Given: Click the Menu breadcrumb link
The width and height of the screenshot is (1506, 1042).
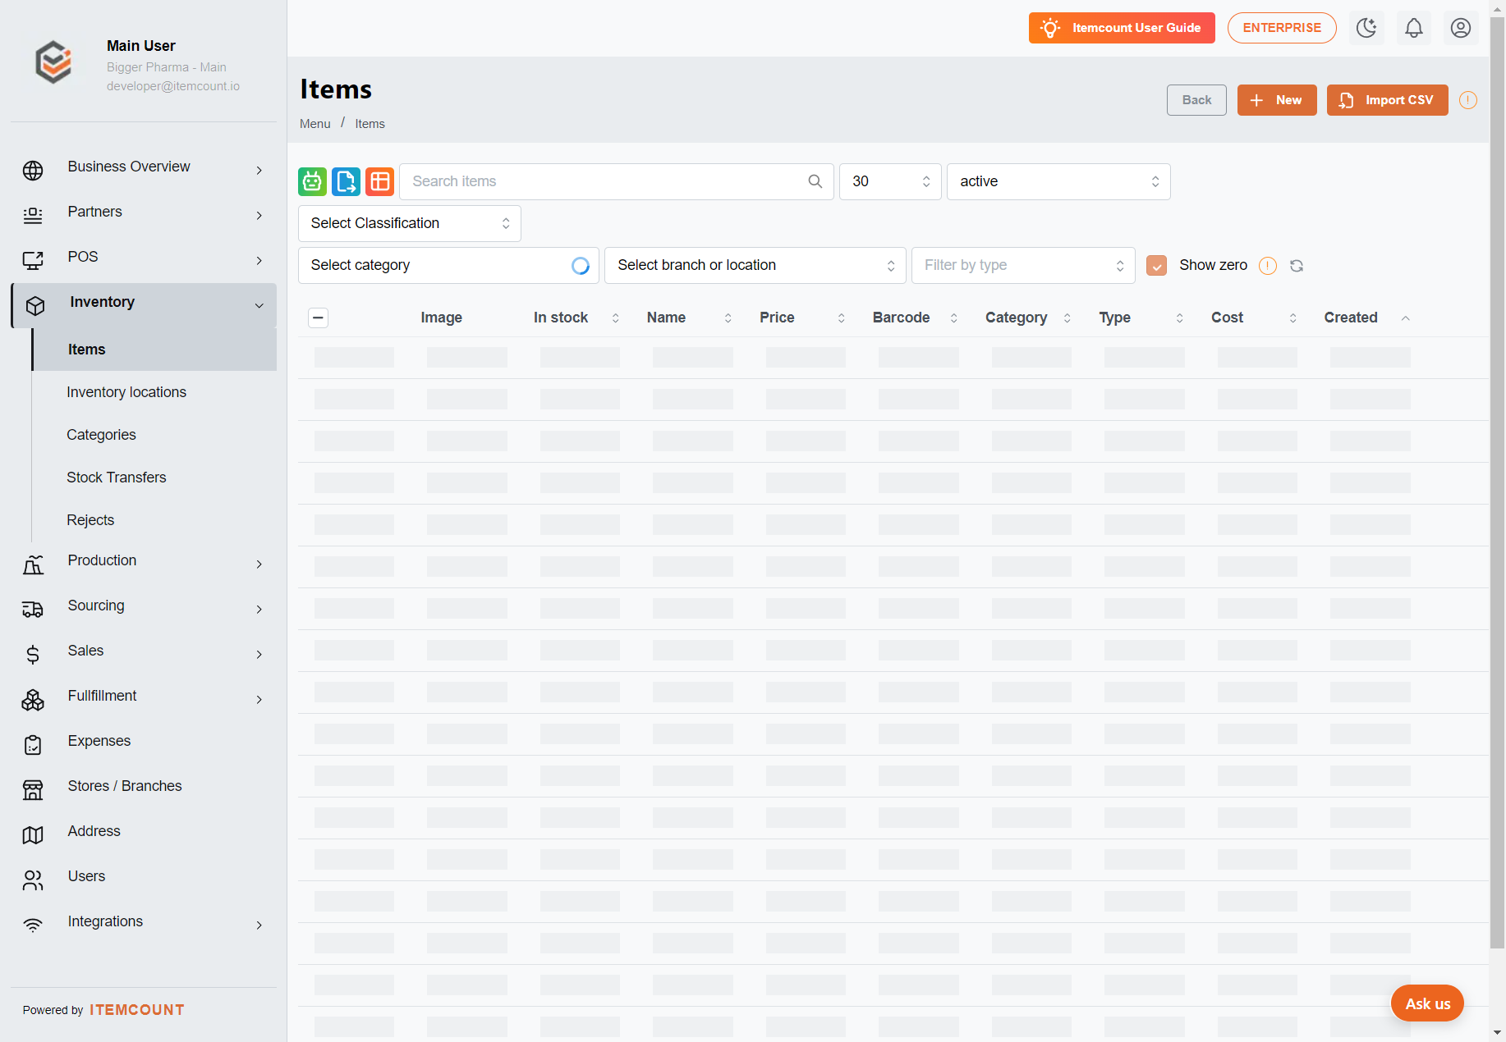Looking at the screenshot, I should tap(315, 124).
